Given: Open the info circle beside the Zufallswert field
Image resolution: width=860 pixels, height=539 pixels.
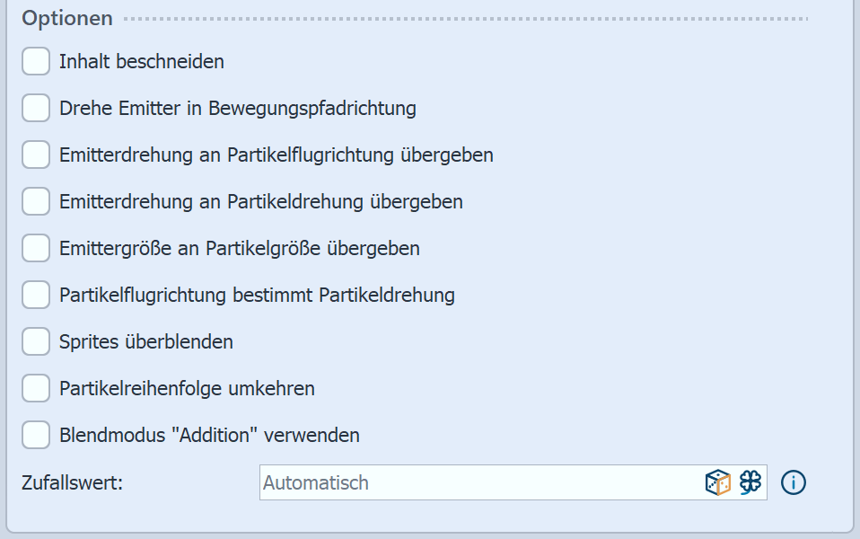Looking at the screenshot, I should pos(793,482).
